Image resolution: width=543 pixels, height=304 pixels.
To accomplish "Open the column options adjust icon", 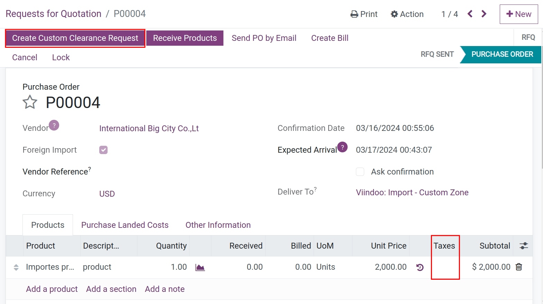I will [524, 246].
